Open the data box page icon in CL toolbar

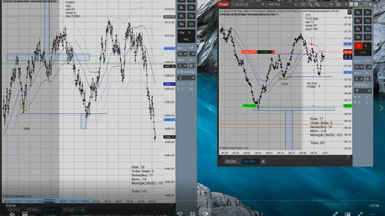click(338, 4)
